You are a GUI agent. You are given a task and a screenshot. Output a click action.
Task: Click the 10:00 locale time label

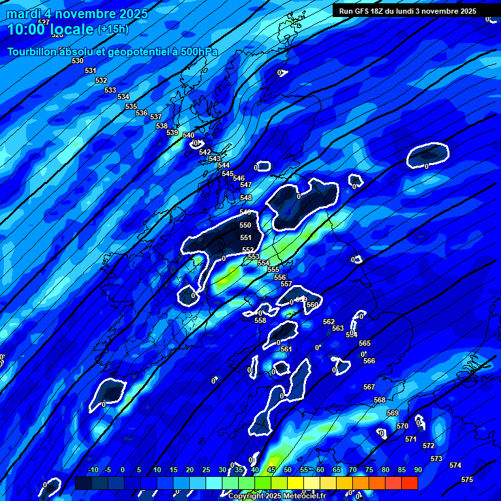(x=50, y=29)
